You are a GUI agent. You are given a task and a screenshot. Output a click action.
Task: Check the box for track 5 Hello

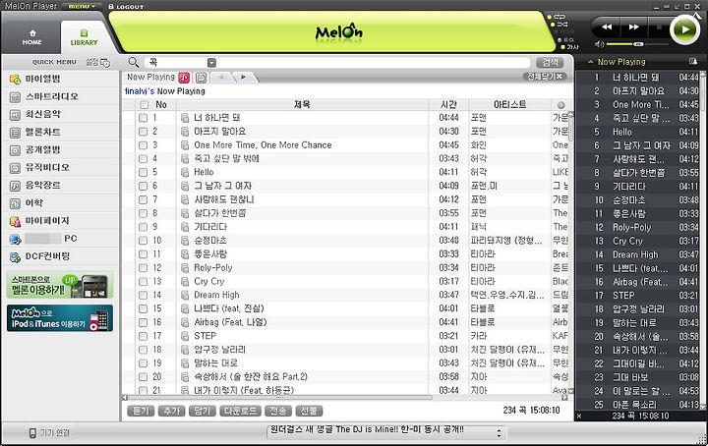pos(144,172)
